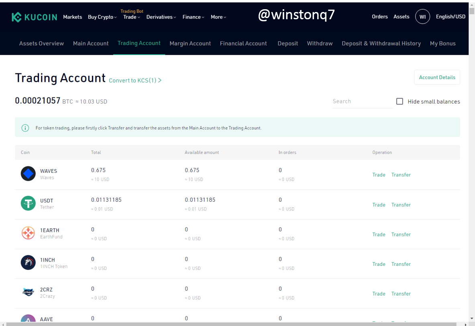Open Deposit & Withdrawal History tab
The width and height of the screenshot is (475, 326).
click(381, 44)
